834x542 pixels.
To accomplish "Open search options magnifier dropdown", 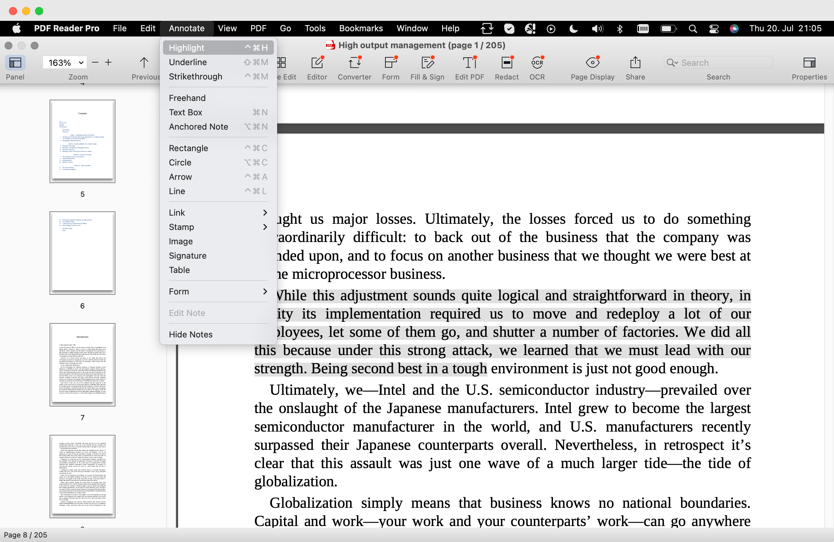I will (672, 63).
